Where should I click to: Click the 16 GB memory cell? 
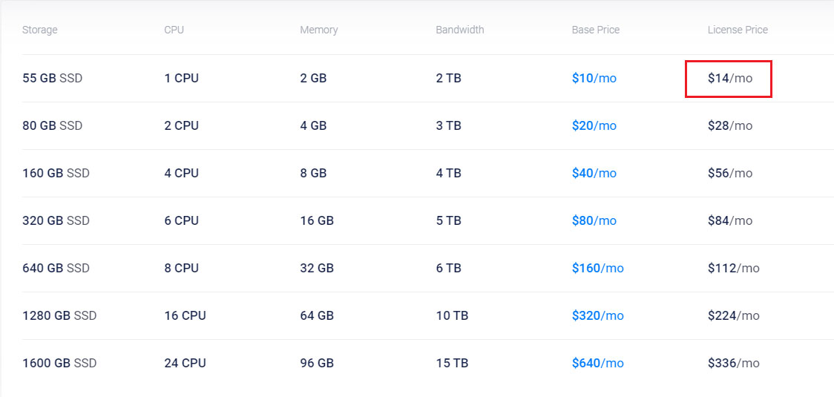(x=317, y=220)
